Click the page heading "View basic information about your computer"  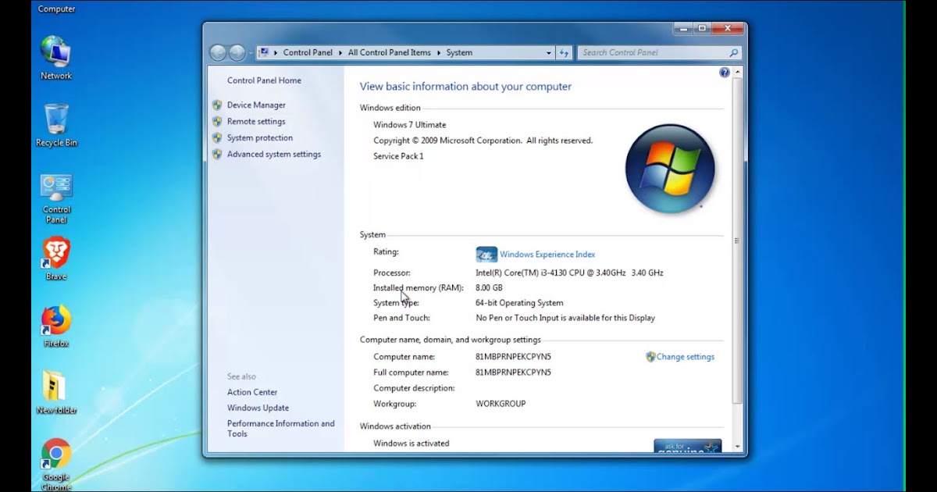point(465,87)
